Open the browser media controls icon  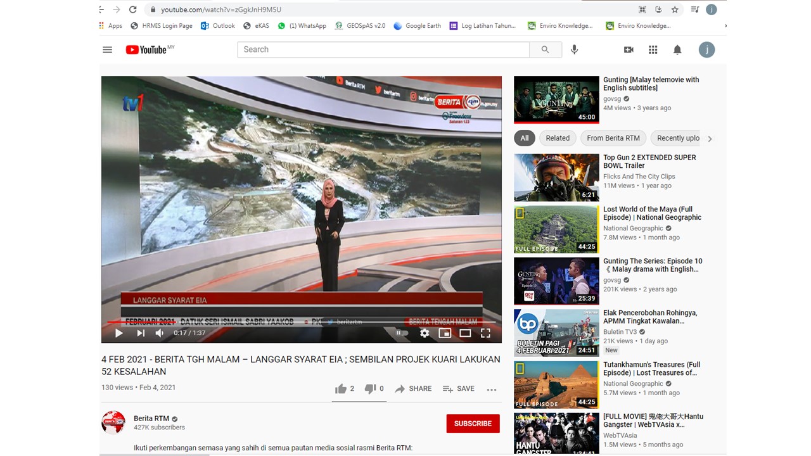[x=695, y=9]
